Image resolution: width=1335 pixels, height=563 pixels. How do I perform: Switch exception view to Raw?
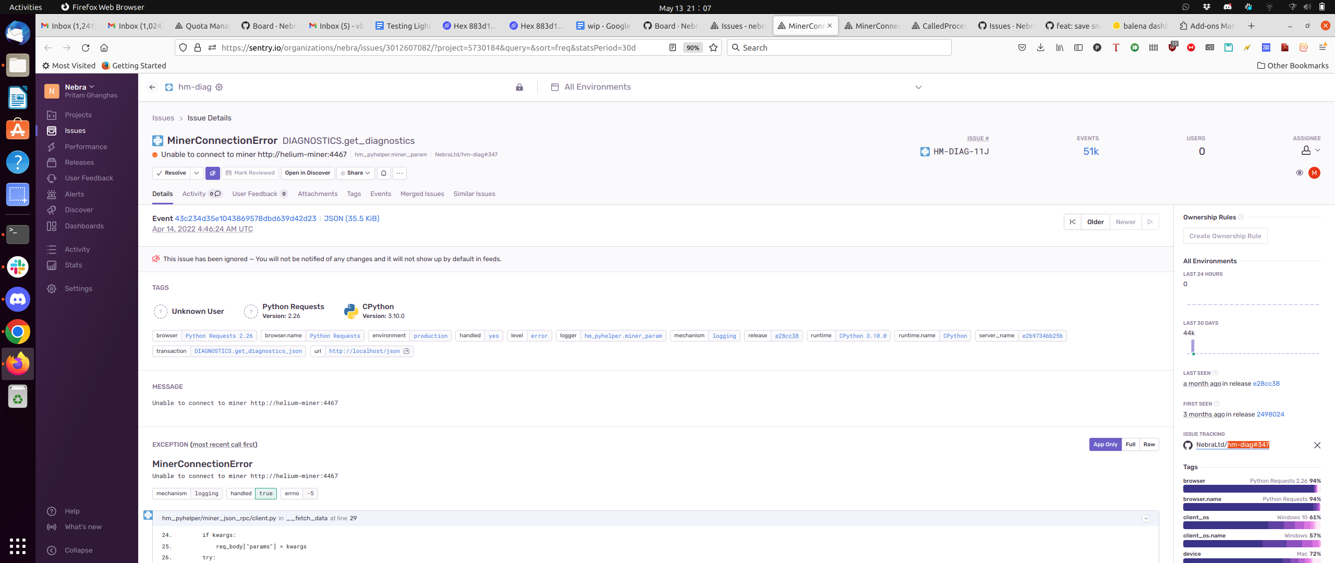(1149, 444)
